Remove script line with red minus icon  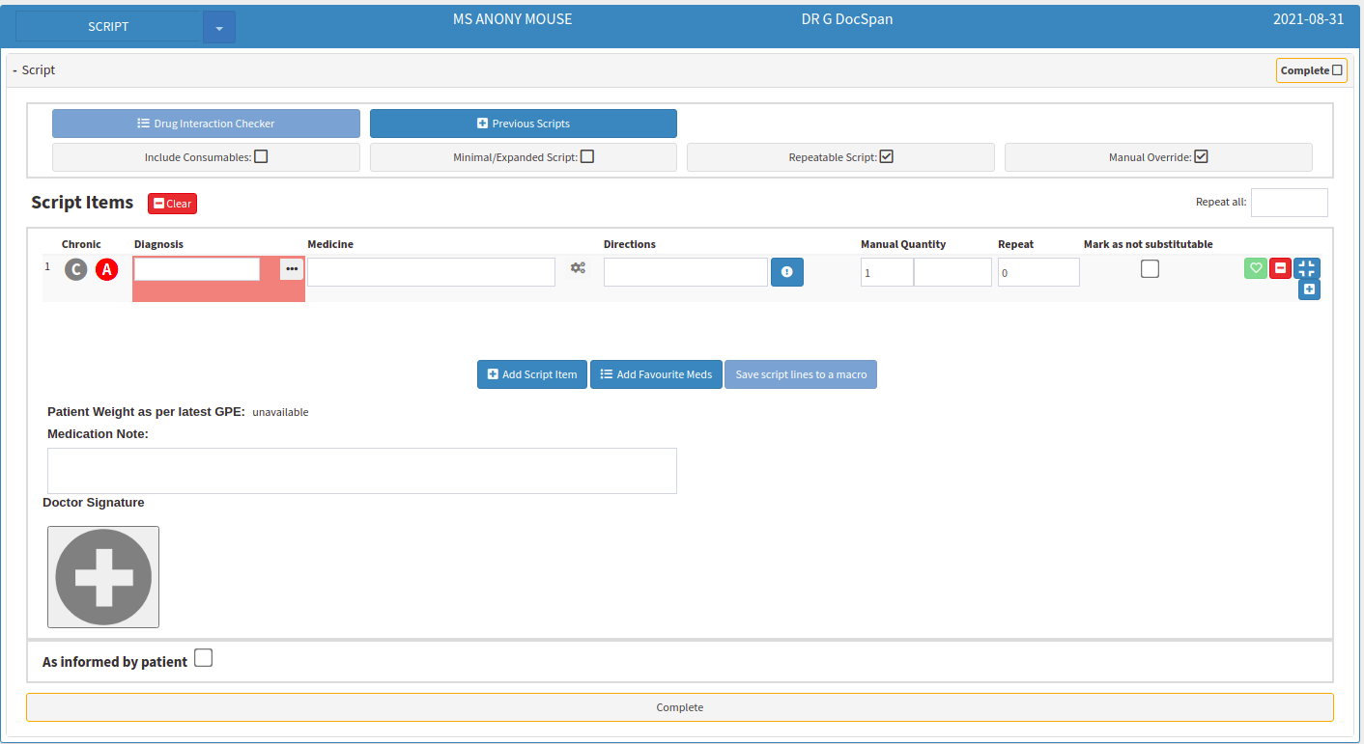(1281, 268)
